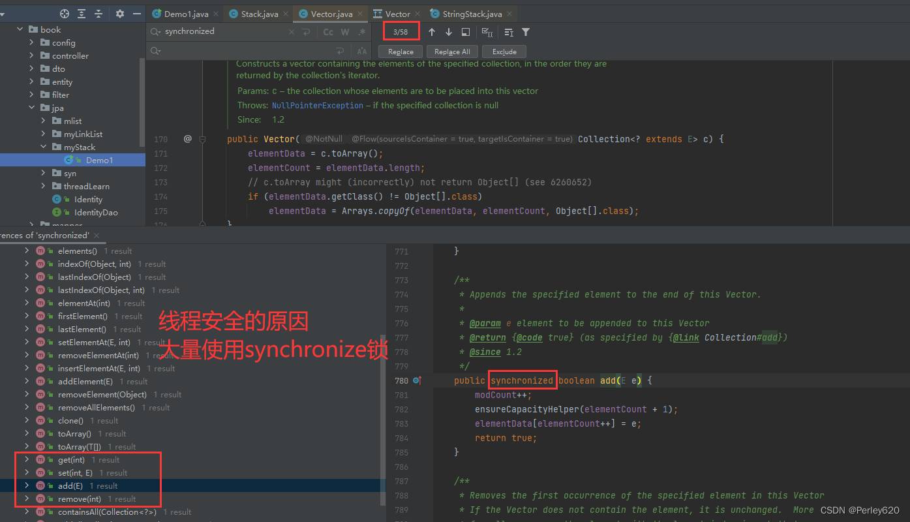Click the override gutter icon at line 780

click(417, 380)
